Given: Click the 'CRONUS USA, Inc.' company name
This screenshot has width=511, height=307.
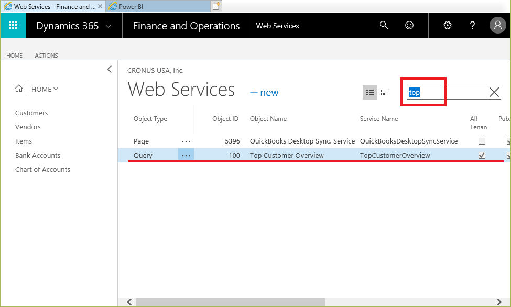Looking at the screenshot, I should tap(156, 70).
